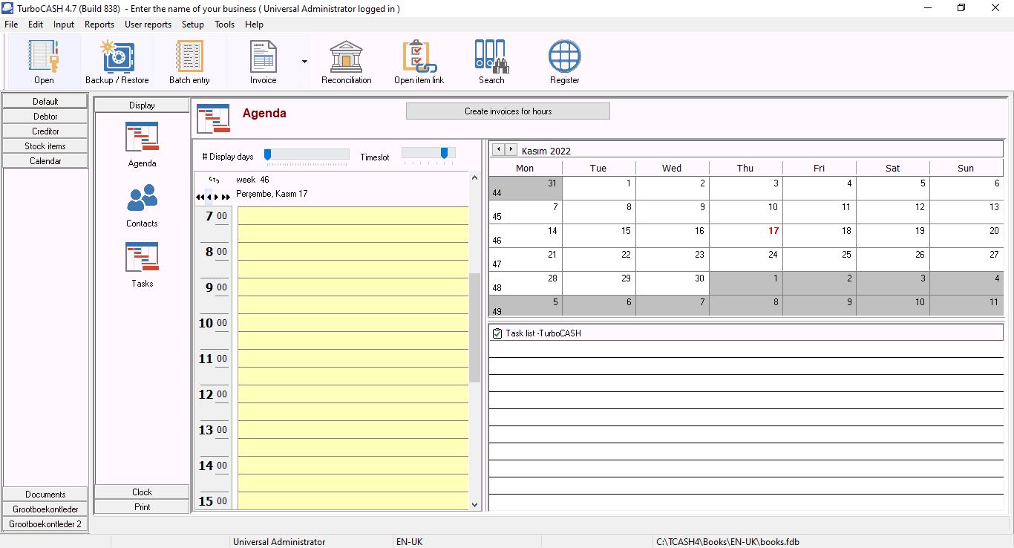Select November 8 in the calendar
1014x548 pixels.
(x=598, y=212)
